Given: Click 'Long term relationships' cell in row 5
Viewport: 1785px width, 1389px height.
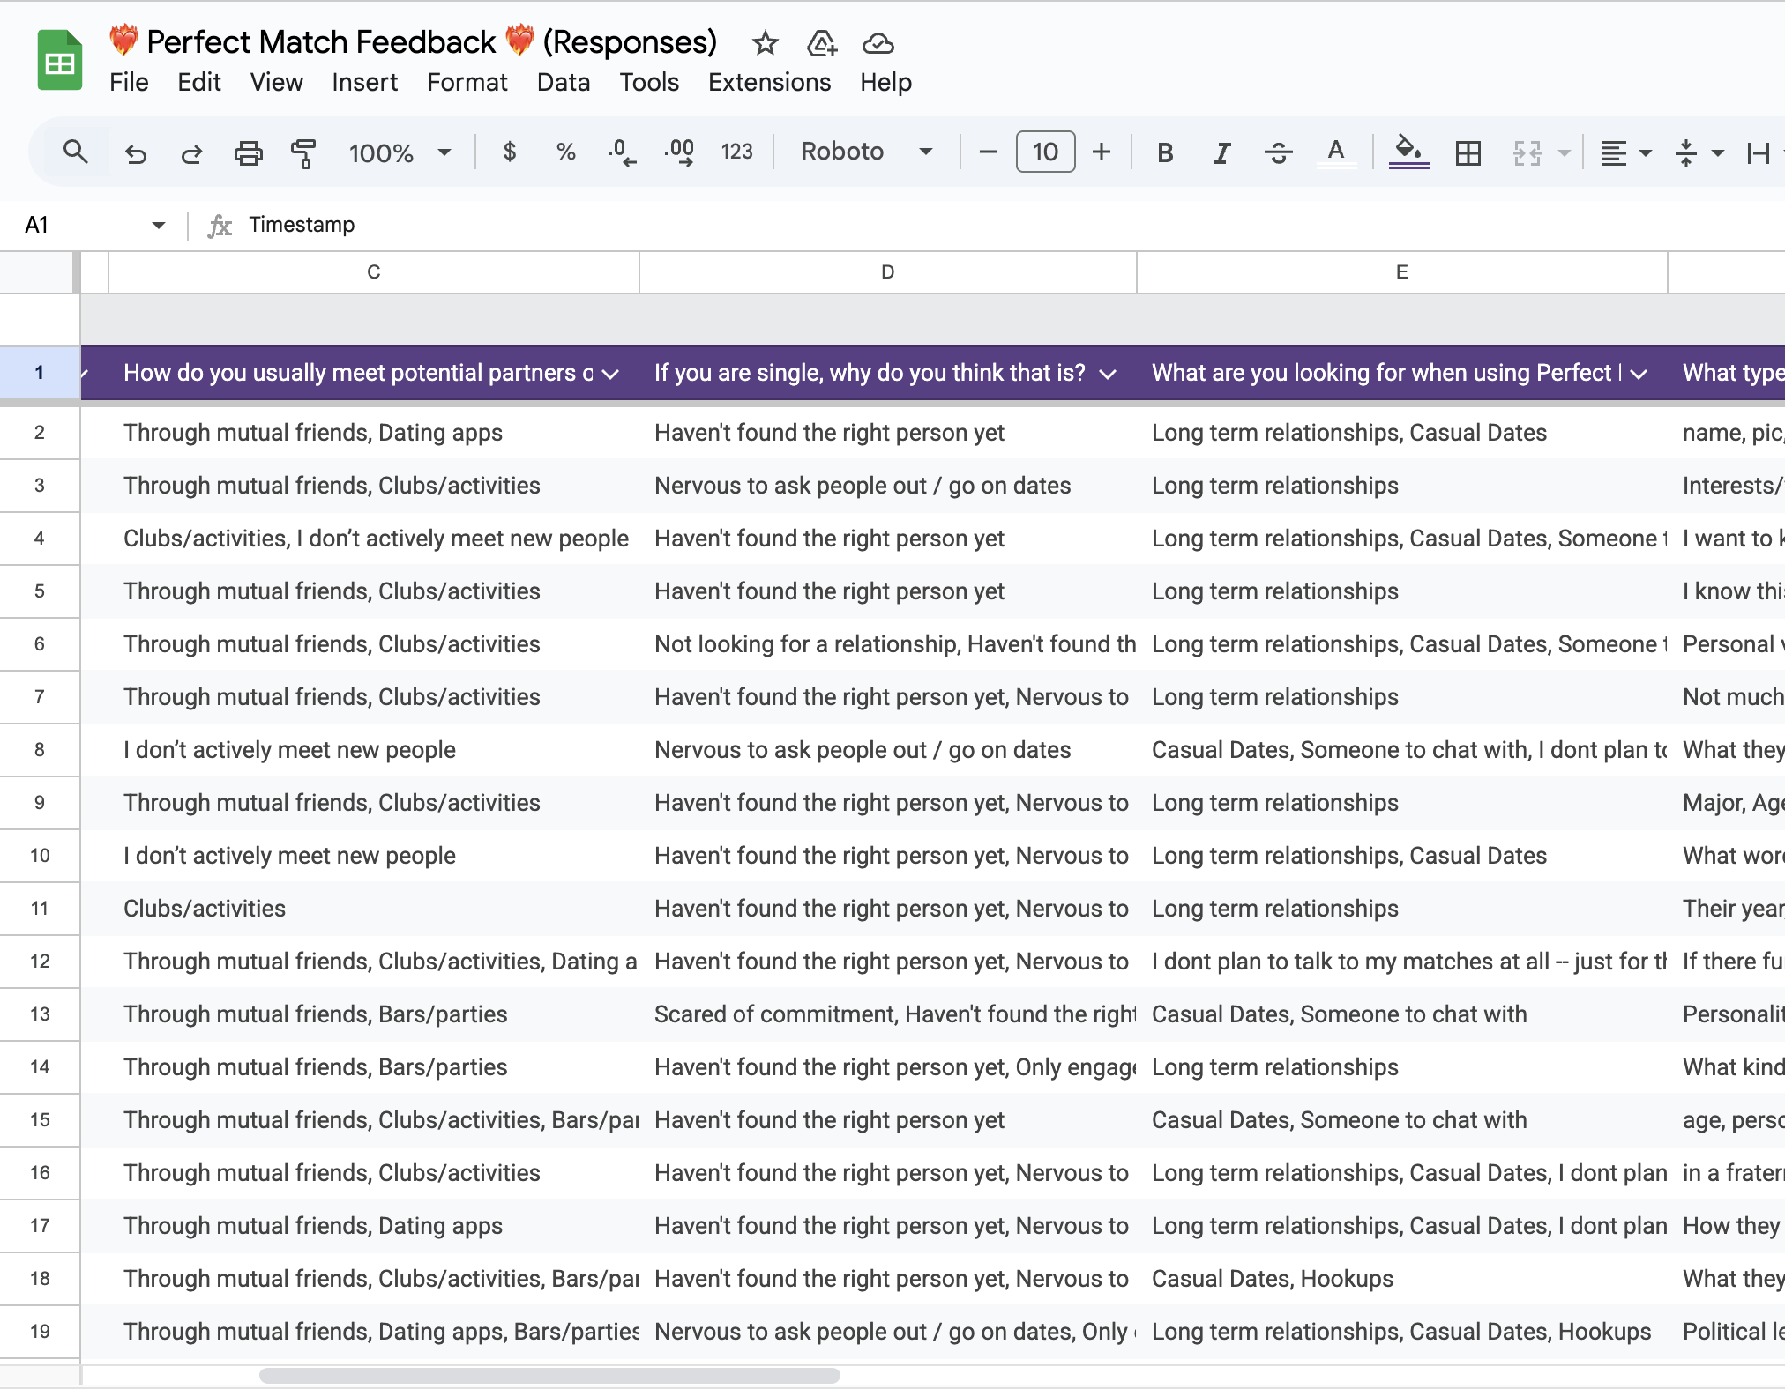Looking at the screenshot, I should pyautogui.click(x=1402, y=591).
